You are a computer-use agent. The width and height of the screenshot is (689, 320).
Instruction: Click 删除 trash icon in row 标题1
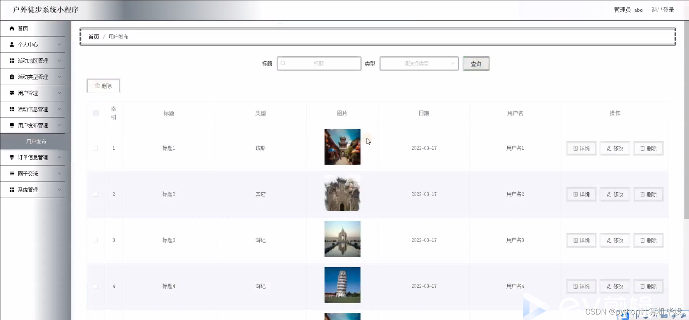(x=642, y=149)
